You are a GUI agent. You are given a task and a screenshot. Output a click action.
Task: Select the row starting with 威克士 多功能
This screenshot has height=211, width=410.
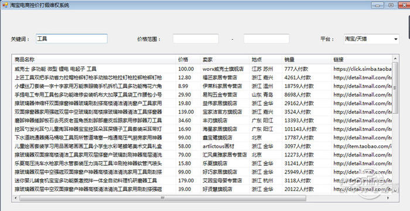pos(202,69)
